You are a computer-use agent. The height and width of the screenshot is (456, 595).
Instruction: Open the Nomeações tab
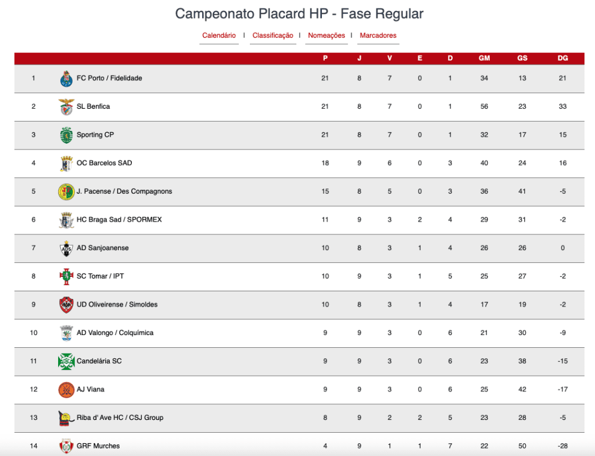pyautogui.click(x=327, y=35)
